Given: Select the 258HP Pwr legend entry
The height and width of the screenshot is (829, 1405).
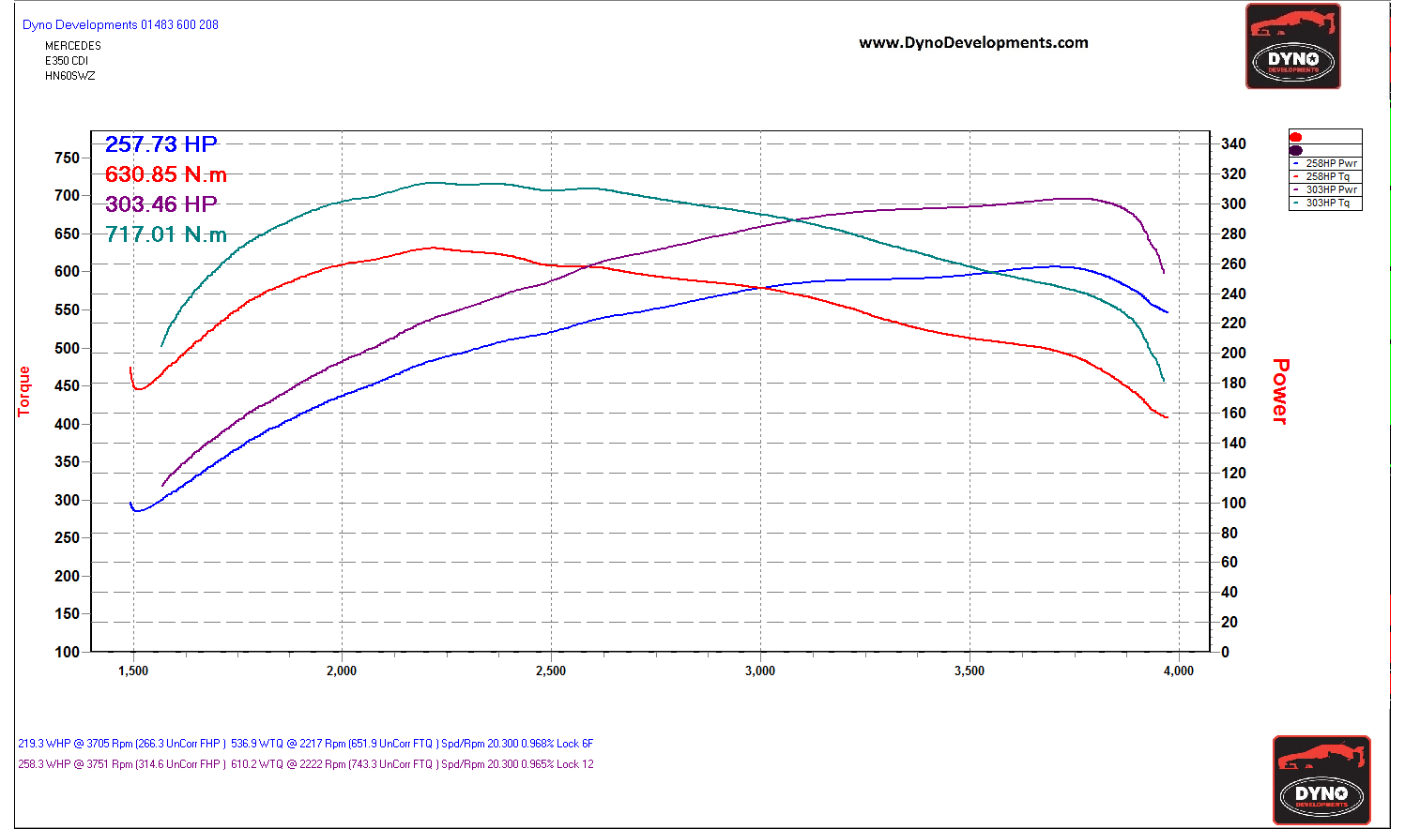Looking at the screenshot, I should point(1330,163).
